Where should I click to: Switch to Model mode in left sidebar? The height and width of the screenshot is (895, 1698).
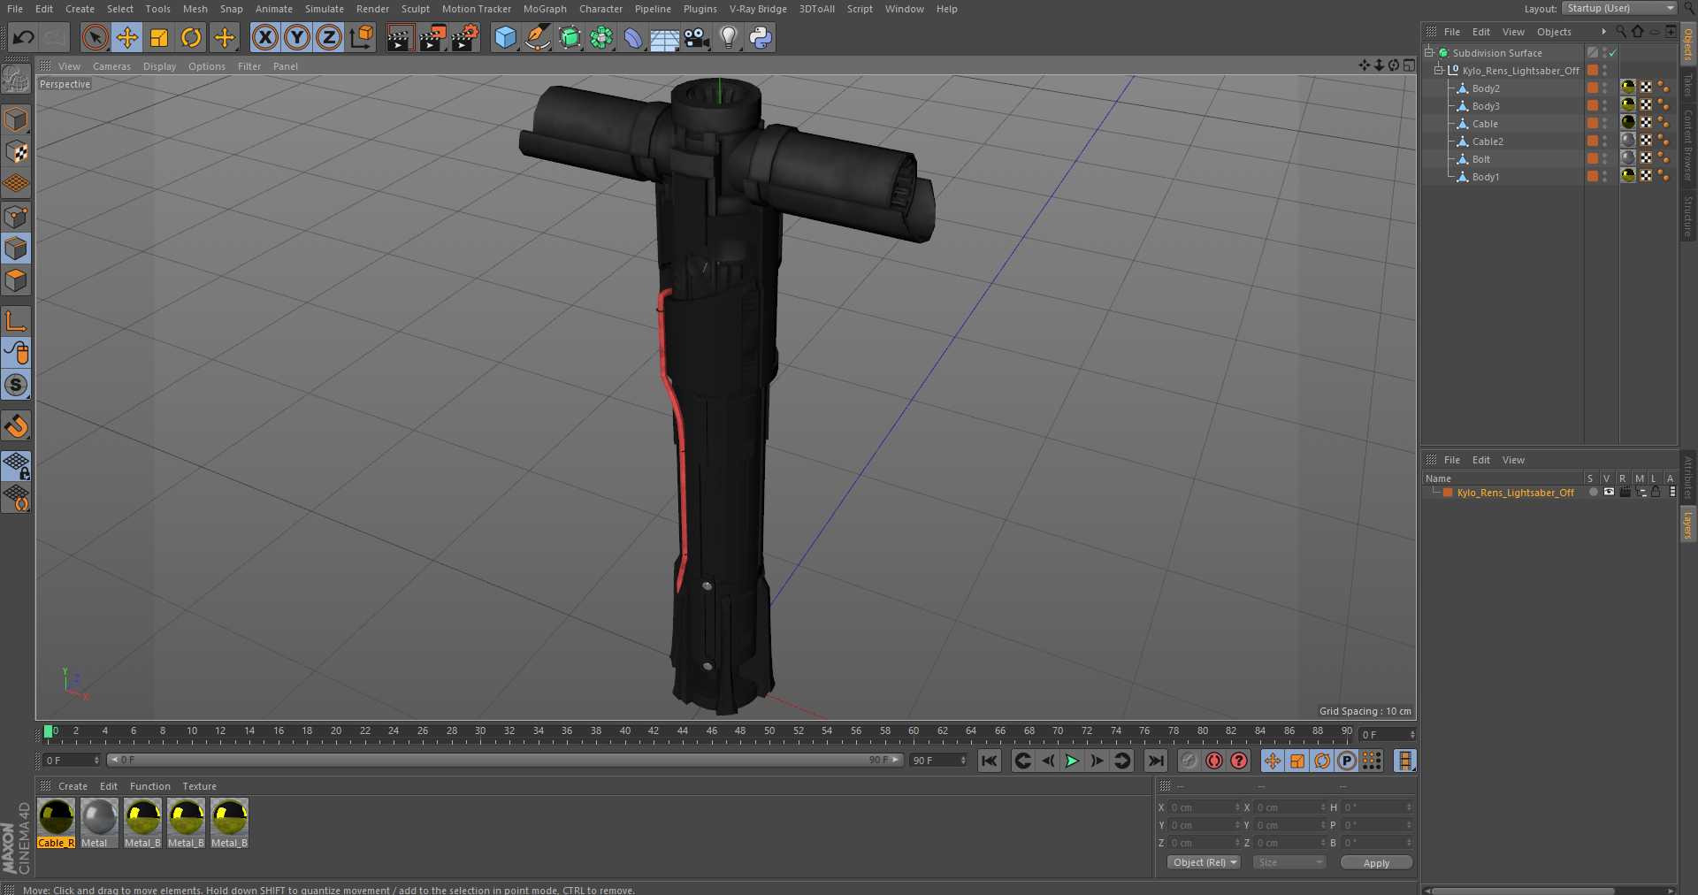coord(16,119)
